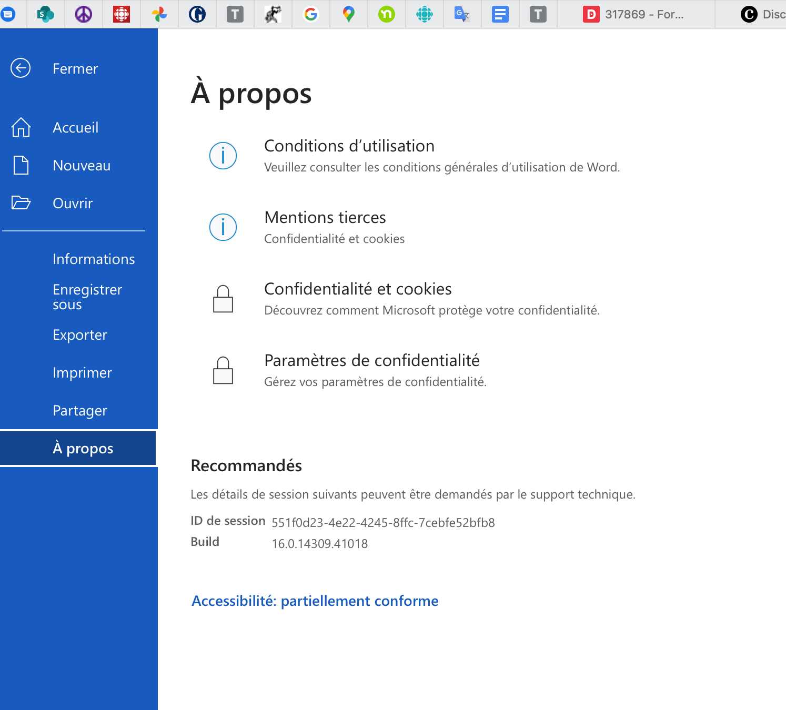
Task: Click the padlock icon for Paramètres de confidentialité
Action: point(223,370)
